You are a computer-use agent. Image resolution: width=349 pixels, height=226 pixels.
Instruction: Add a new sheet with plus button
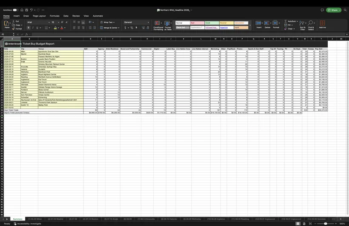click(340, 219)
